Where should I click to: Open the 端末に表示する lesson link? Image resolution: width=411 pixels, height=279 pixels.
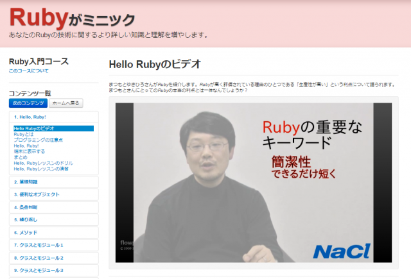pos(30,151)
